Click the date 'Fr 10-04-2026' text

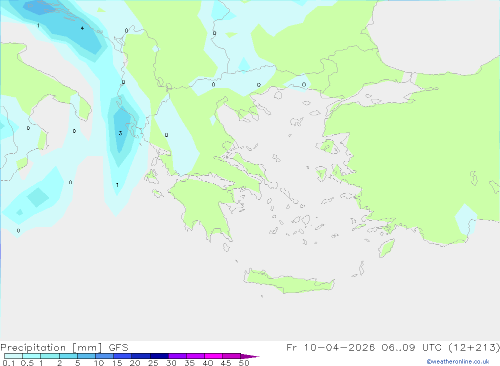click(x=330, y=347)
